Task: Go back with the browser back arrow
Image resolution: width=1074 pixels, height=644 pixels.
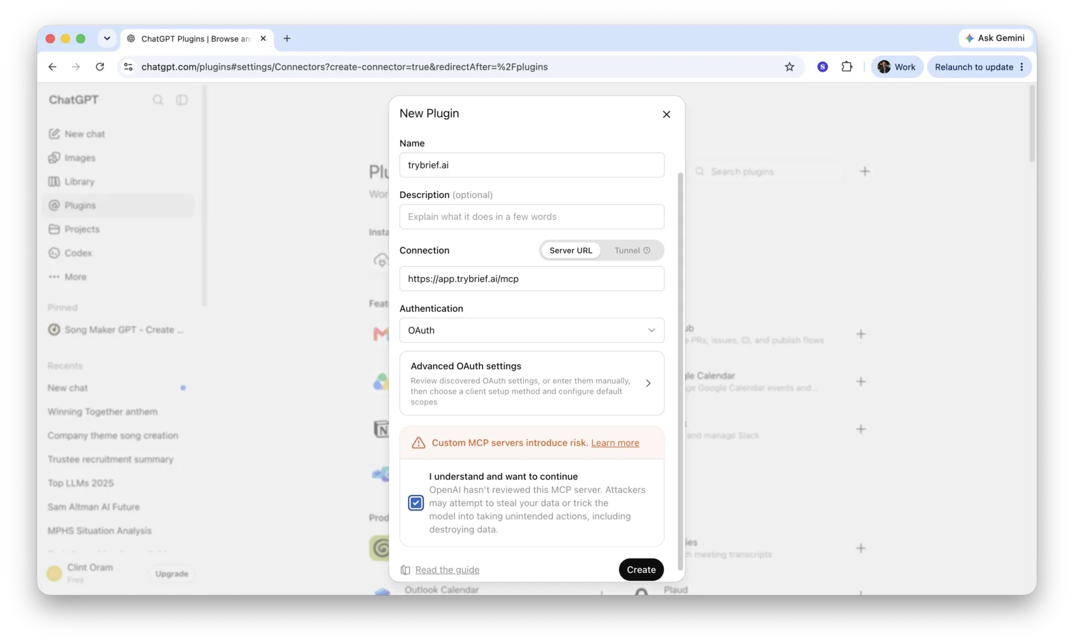Action: (52, 67)
